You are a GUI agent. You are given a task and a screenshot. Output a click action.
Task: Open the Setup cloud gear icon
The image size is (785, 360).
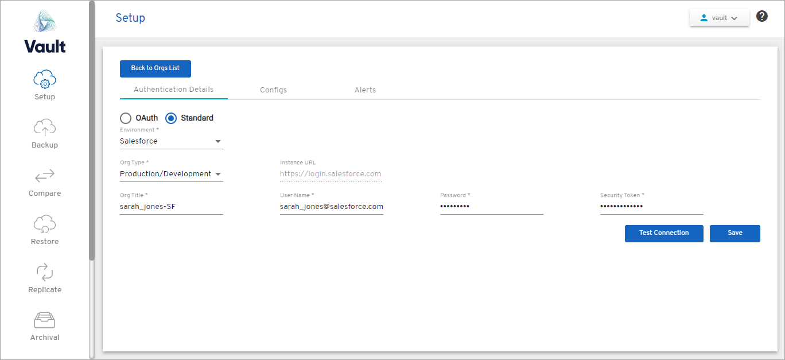(45, 79)
